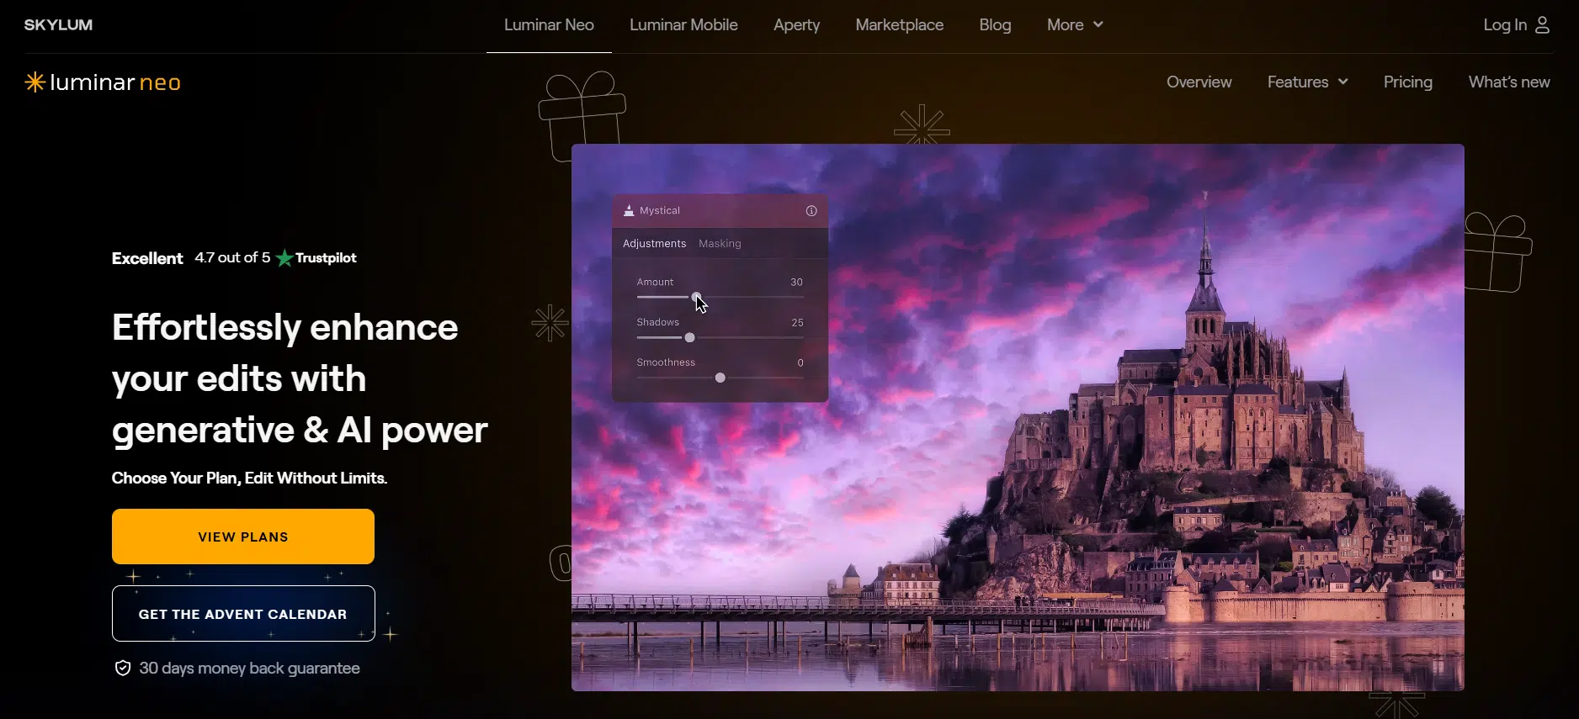
Task: Click the Trustpilot star logo
Action: (x=284, y=258)
